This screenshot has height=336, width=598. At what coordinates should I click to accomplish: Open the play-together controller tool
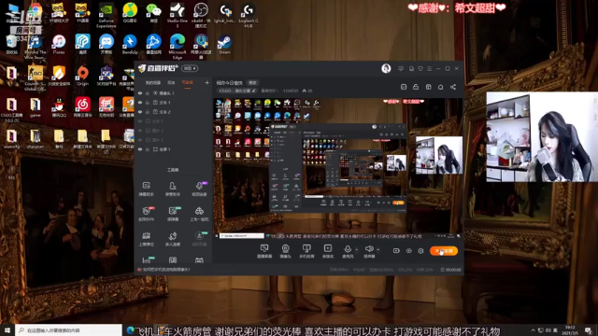(x=199, y=214)
